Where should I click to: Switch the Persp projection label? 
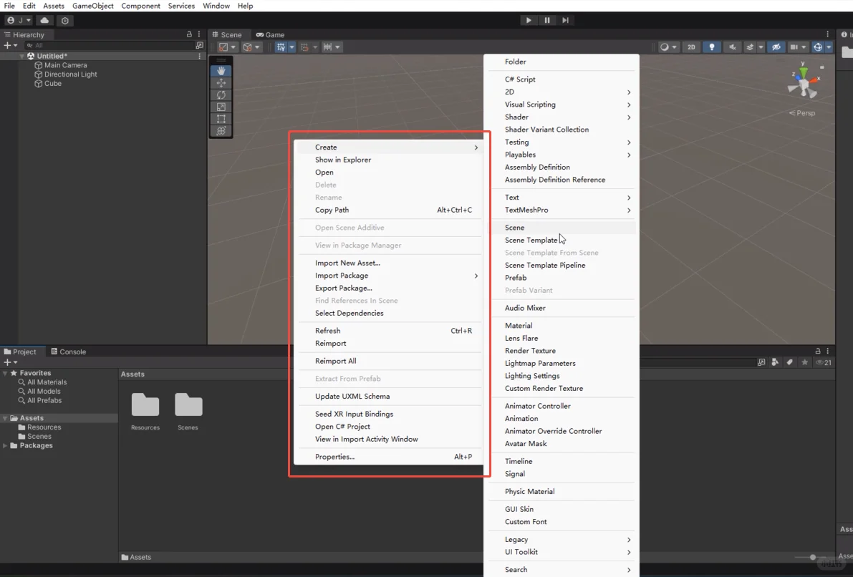pyautogui.click(x=802, y=113)
